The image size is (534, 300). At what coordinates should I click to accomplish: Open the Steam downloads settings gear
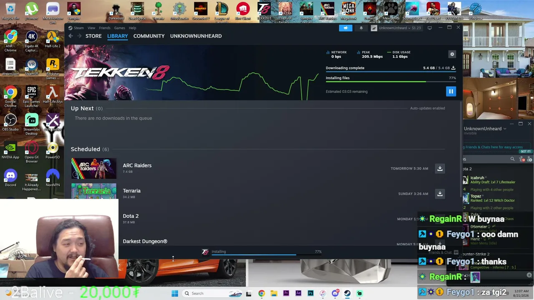(x=452, y=54)
